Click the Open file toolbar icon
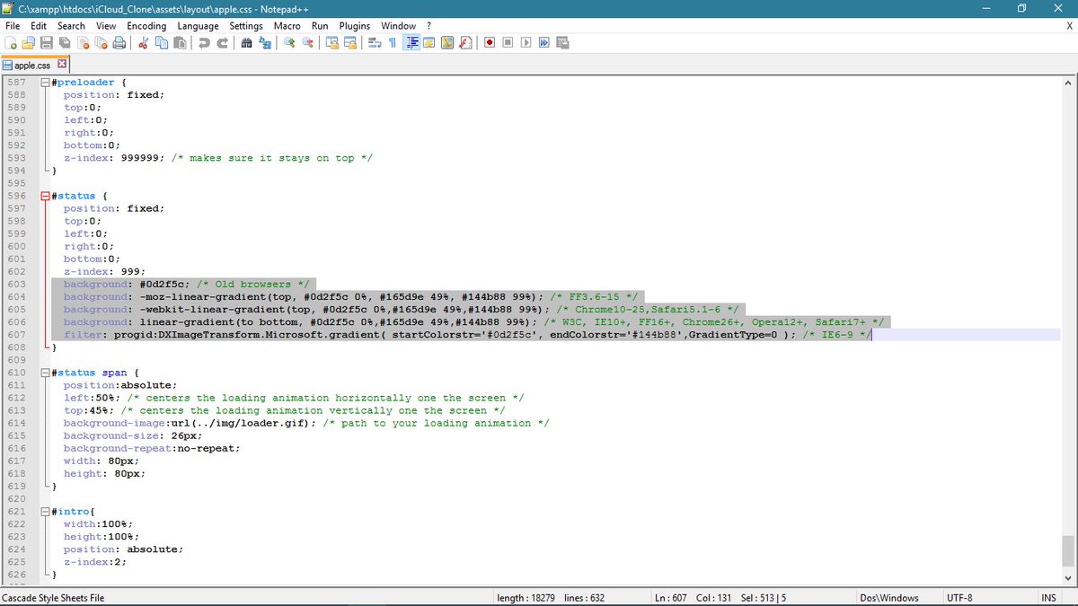1078x606 pixels. 29,42
